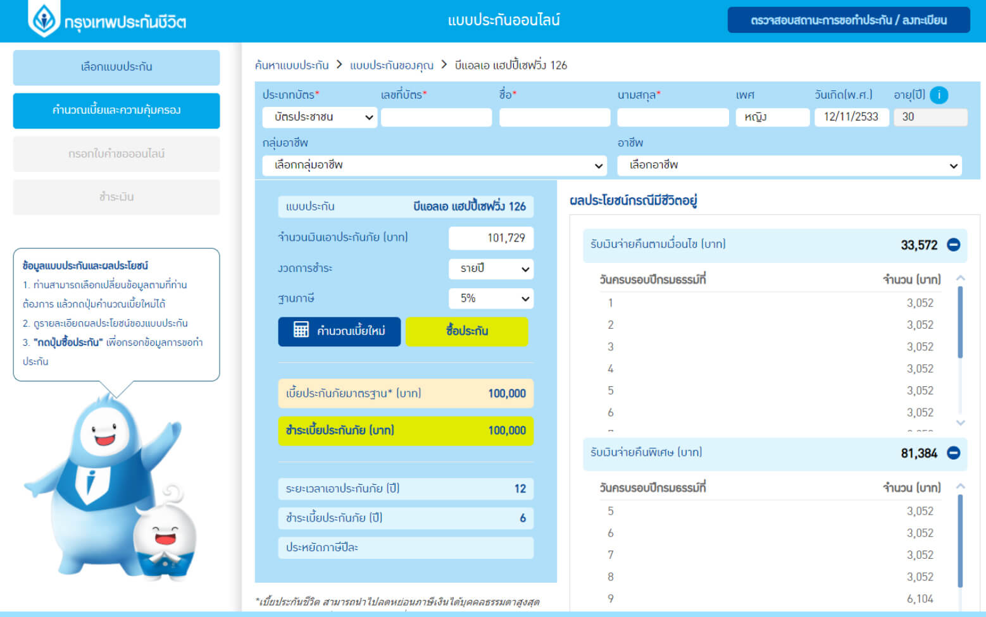Click the recalculate premium button
This screenshot has height=617, width=986.
coord(339,331)
